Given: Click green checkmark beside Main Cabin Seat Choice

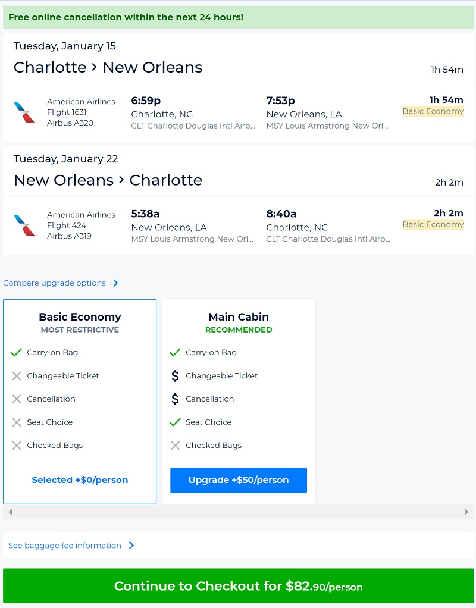Looking at the screenshot, I should pos(175,422).
